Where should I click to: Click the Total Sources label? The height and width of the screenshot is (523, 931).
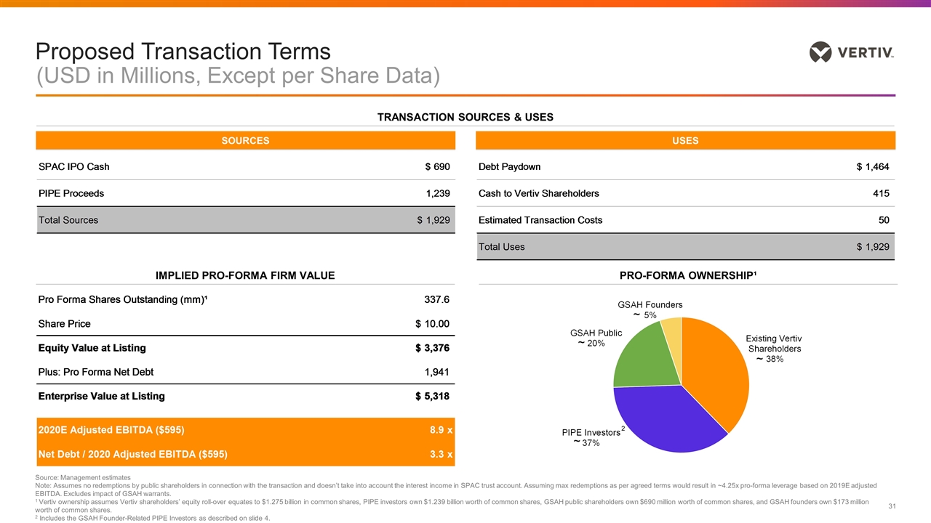pos(68,220)
